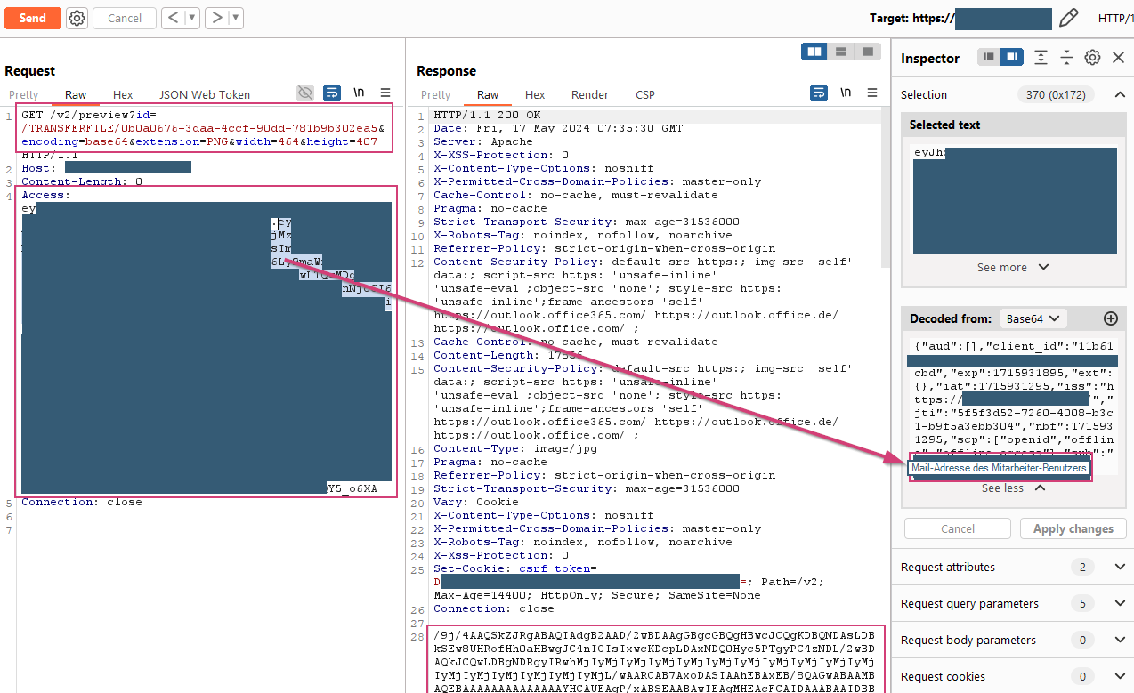Image resolution: width=1134 pixels, height=693 pixels.
Task: Change Decoded from Base64 encoding dropdown
Action: click(1033, 318)
